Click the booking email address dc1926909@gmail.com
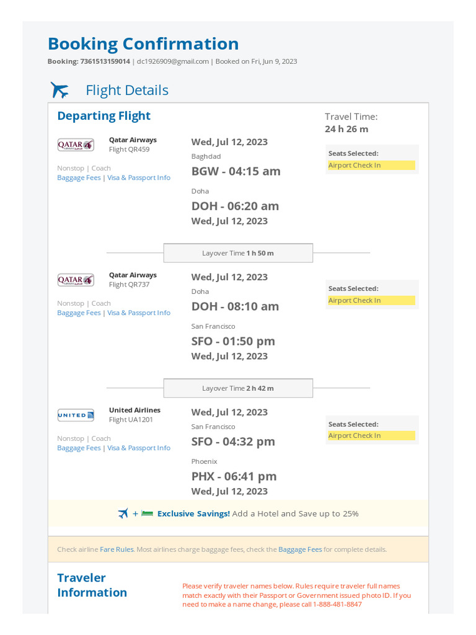Image resolution: width=476 pixels, height=635 pixels. 173,61
